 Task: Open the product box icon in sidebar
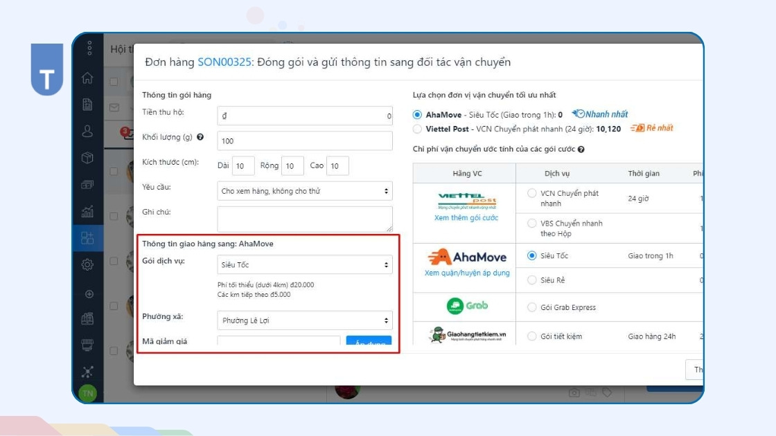[88, 158]
